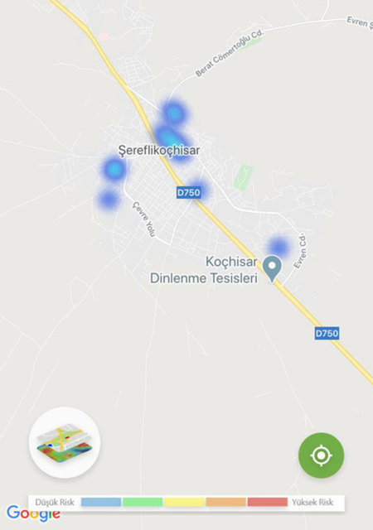Tap the Evren Cd. street label
Image resolution: width=373 pixels, height=530 pixels.
pos(300,251)
